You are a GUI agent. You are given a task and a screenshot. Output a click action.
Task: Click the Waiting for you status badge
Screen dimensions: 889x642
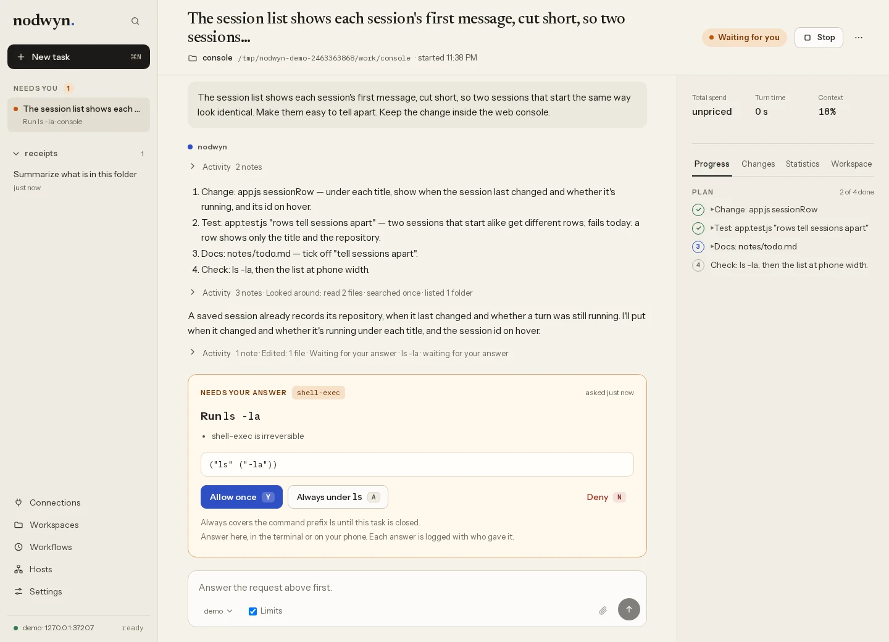pyautogui.click(x=745, y=38)
